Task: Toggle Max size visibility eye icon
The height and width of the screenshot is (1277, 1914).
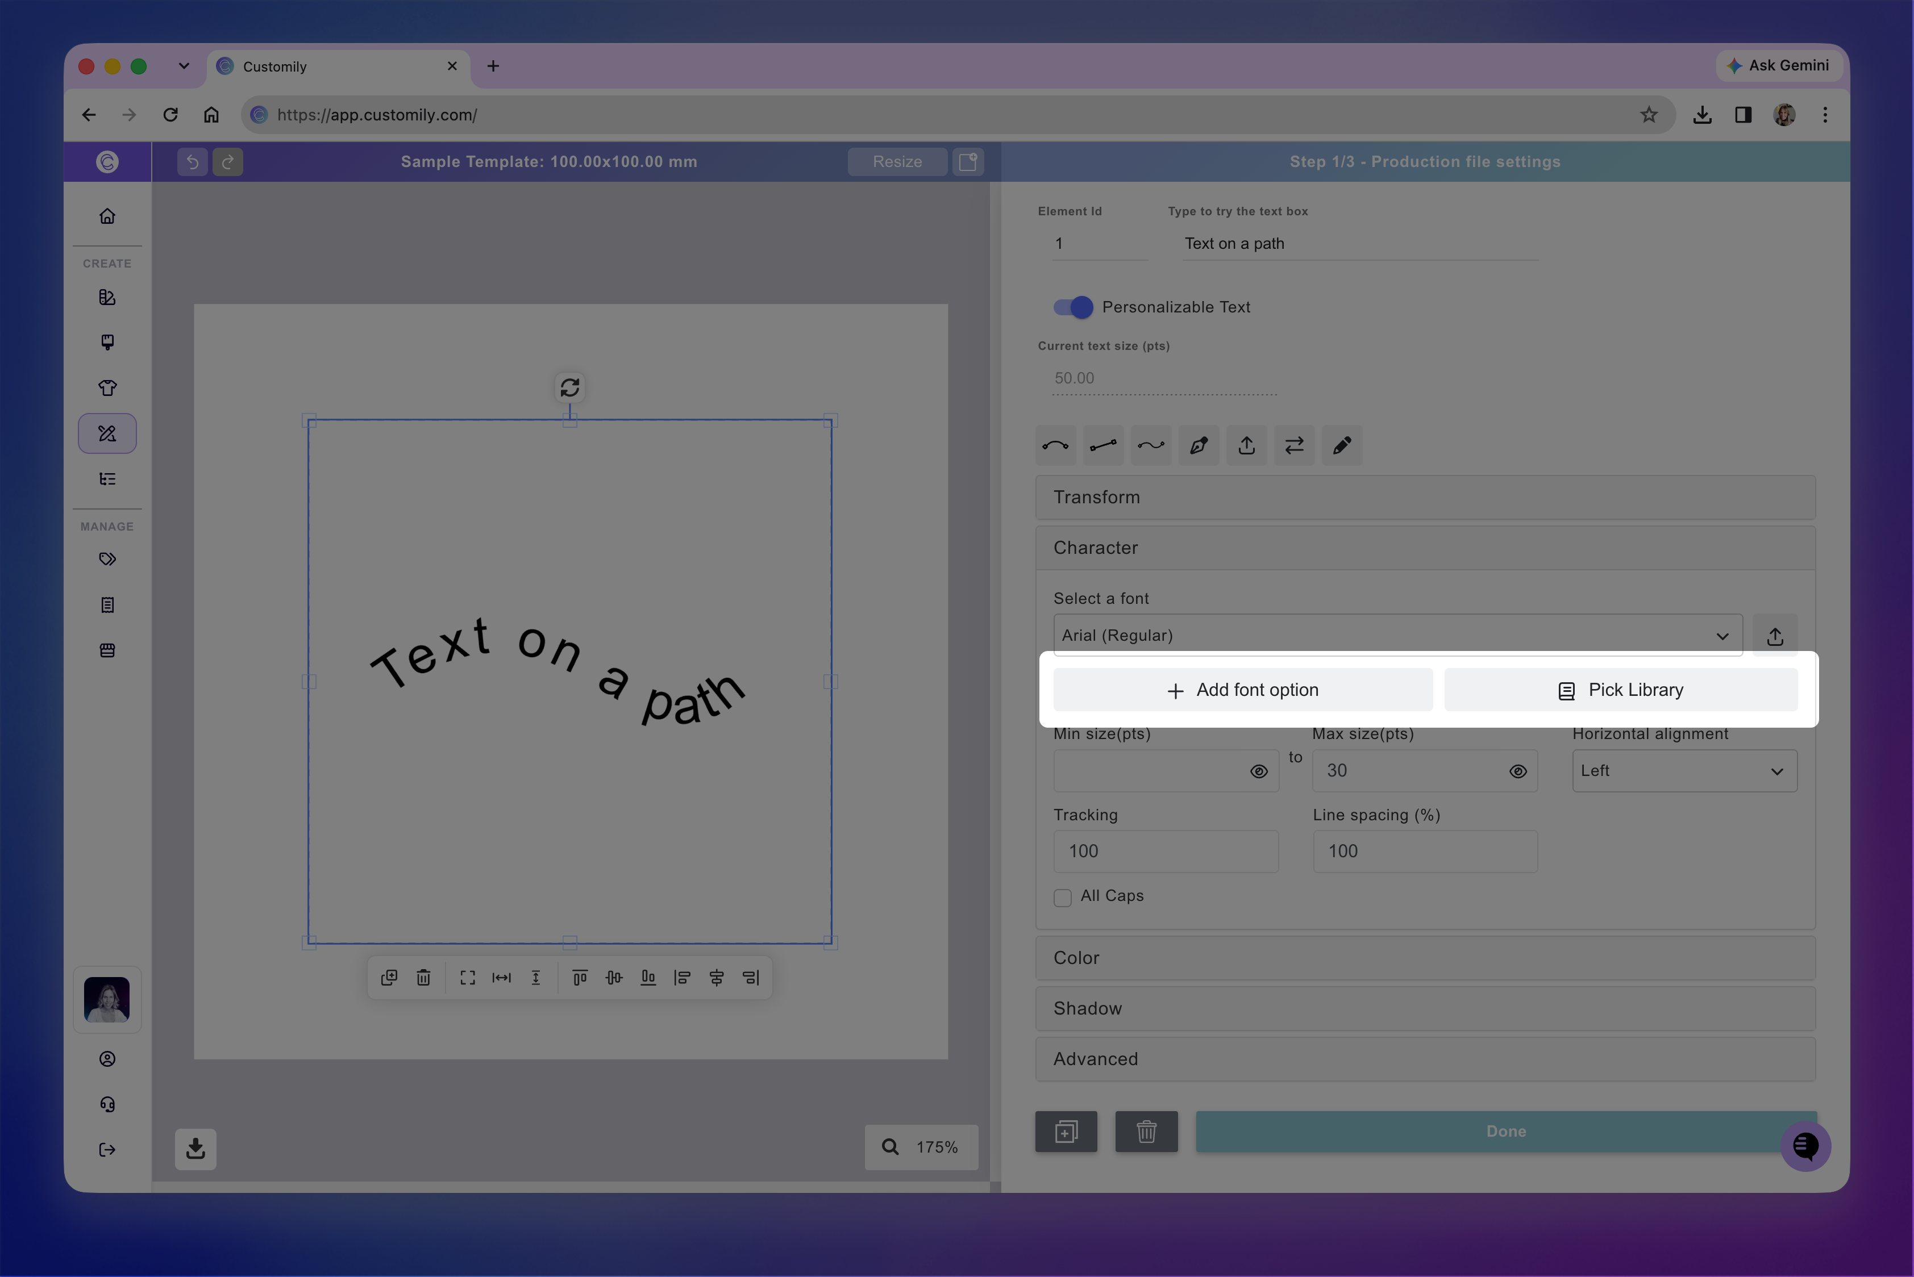Action: point(1517,771)
